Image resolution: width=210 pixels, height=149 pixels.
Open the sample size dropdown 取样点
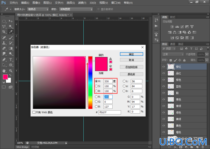[38, 9]
